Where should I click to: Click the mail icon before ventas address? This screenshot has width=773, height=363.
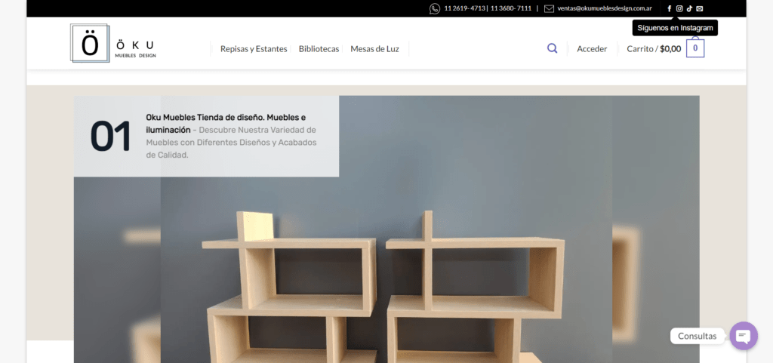550,8
